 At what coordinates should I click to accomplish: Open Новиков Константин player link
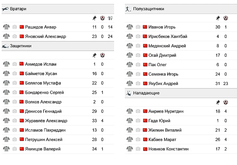click(168, 149)
